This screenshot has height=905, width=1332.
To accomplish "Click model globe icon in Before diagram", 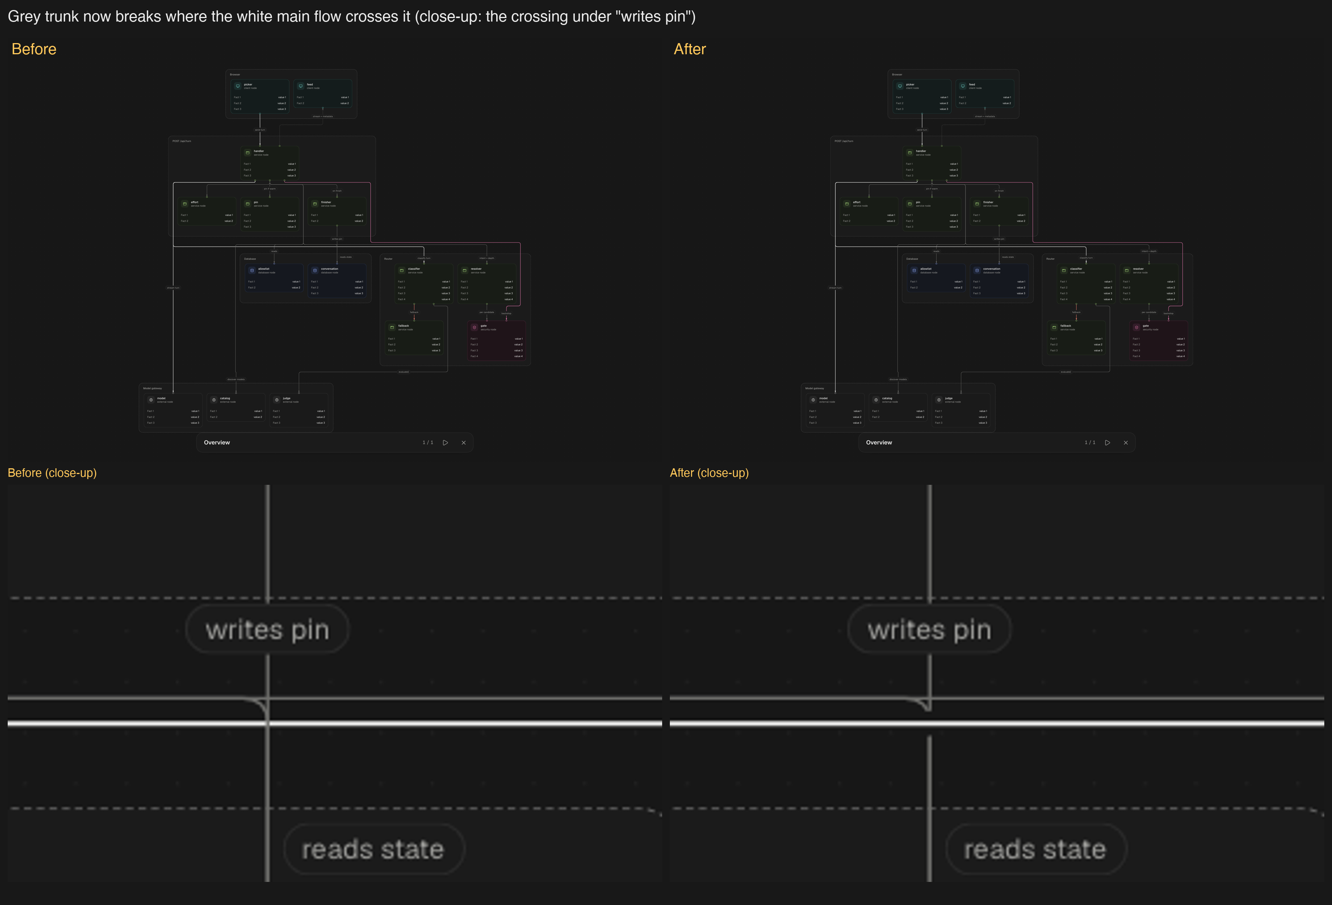I will coord(151,400).
